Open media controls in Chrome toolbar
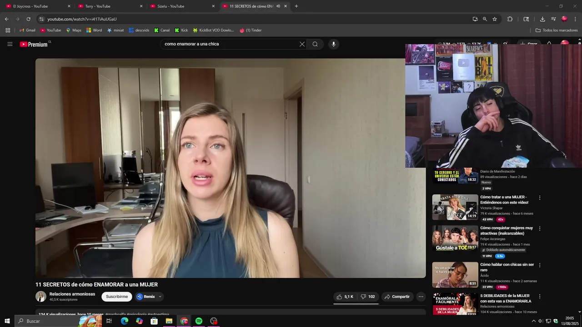The image size is (582, 327). pos(553,19)
